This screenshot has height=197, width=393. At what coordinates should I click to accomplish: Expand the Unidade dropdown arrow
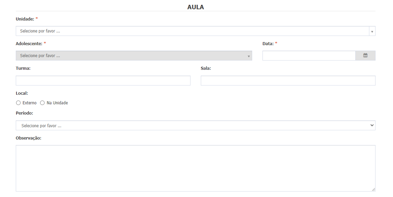[372, 31]
